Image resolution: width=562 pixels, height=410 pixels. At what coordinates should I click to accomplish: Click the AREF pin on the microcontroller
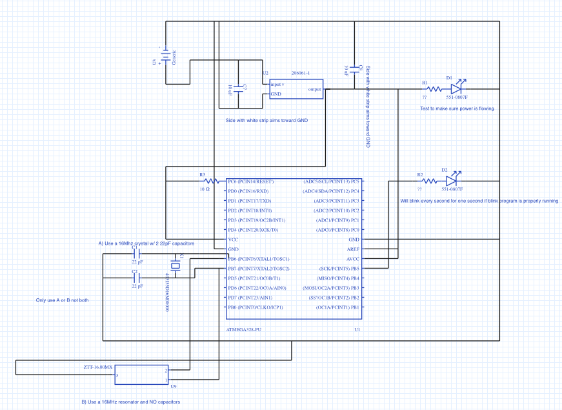coord(354,249)
